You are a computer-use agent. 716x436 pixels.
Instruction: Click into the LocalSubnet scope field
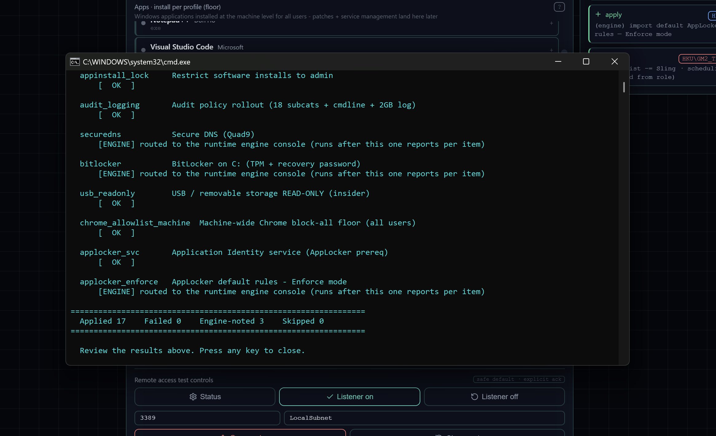pyautogui.click(x=424, y=418)
